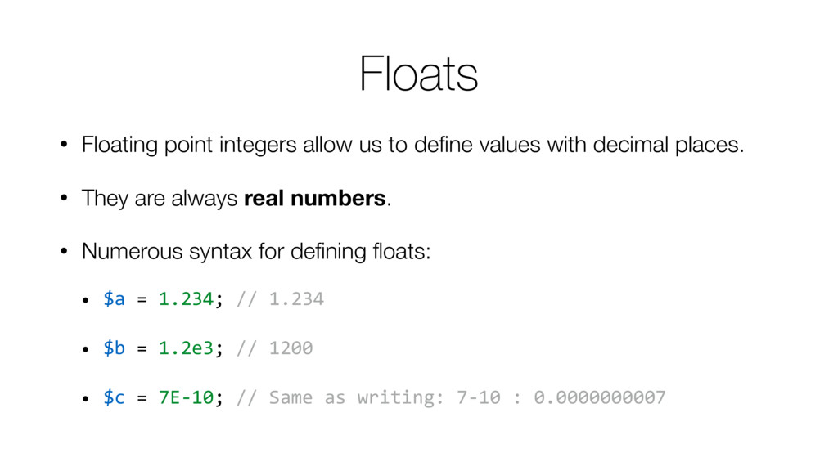Click the green 1.2e3 value
The width and height of the screenshot is (838, 471).
coord(186,348)
